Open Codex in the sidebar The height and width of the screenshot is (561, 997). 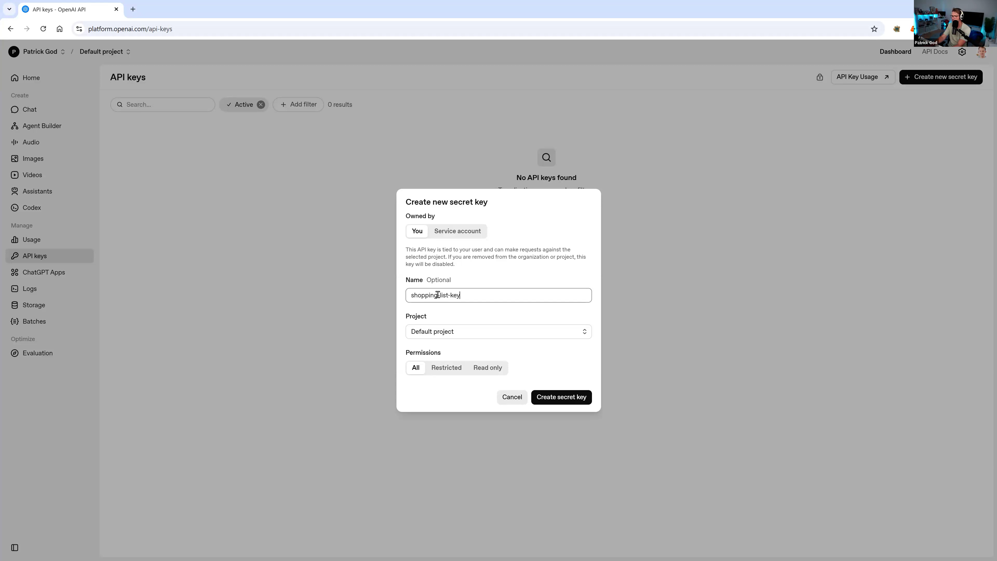[50, 208]
